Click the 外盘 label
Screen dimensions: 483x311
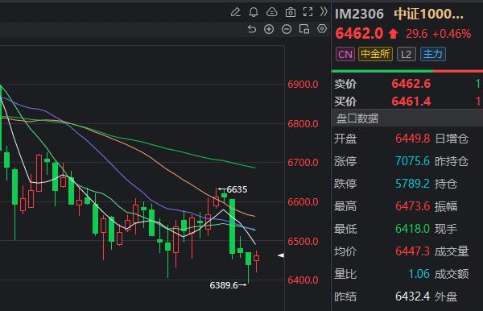point(446,296)
